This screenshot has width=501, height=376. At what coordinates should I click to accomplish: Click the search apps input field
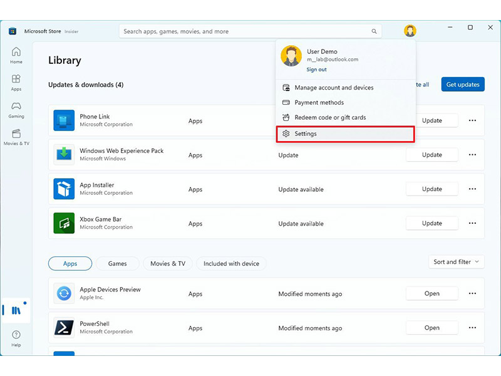(250, 31)
